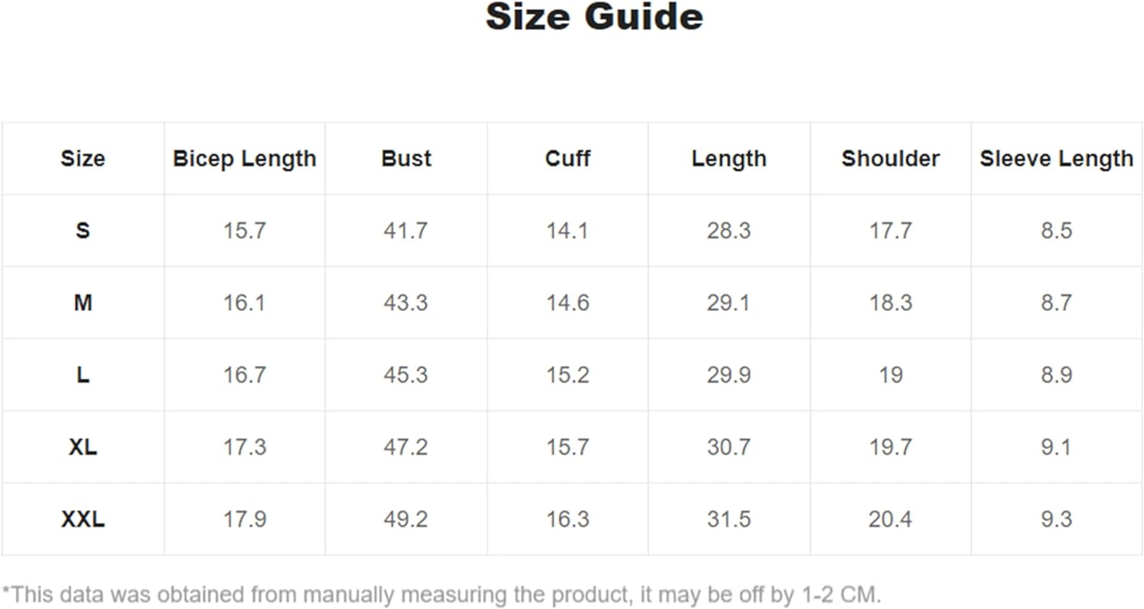Select the Shoulder column header
The height and width of the screenshot is (609, 1144).
[x=890, y=159]
